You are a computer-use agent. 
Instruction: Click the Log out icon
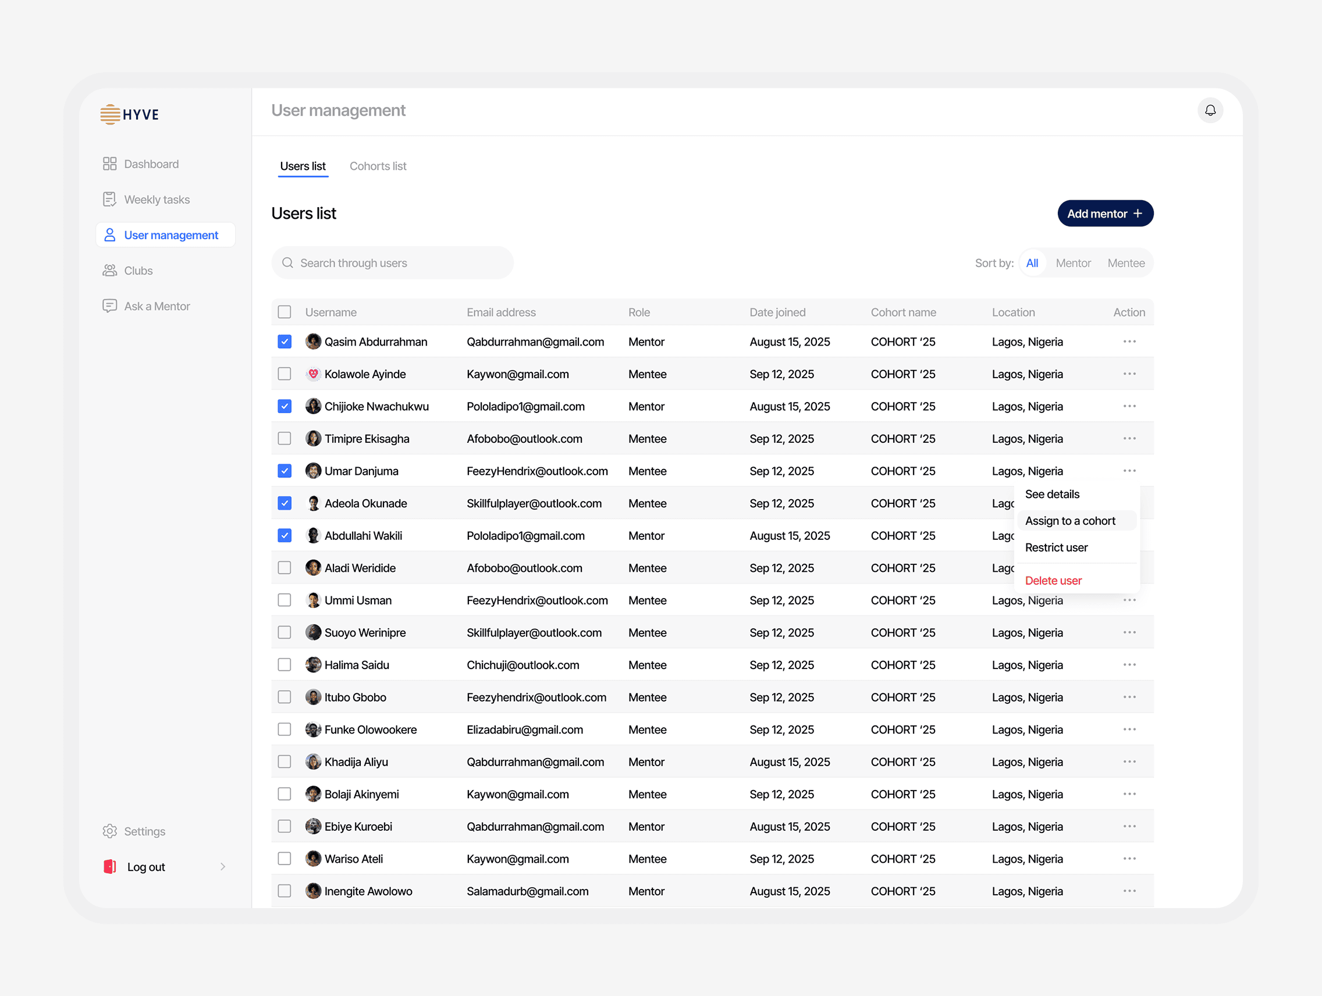click(x=110, y=866)
